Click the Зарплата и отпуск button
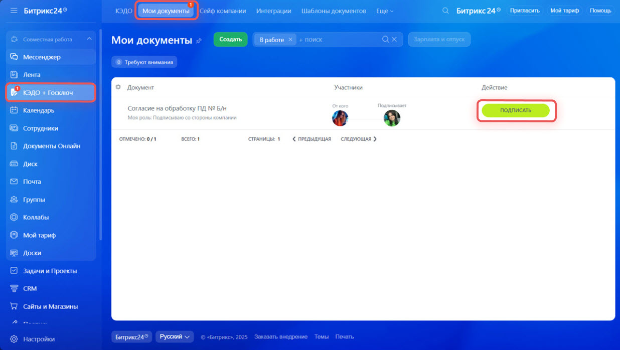The image size is (620, 350). [439, 39]
